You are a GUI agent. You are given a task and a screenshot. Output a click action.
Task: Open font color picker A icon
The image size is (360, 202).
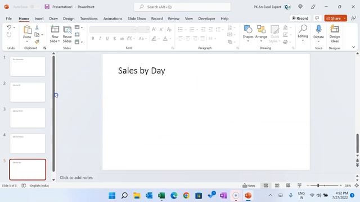tap(165, 39)
